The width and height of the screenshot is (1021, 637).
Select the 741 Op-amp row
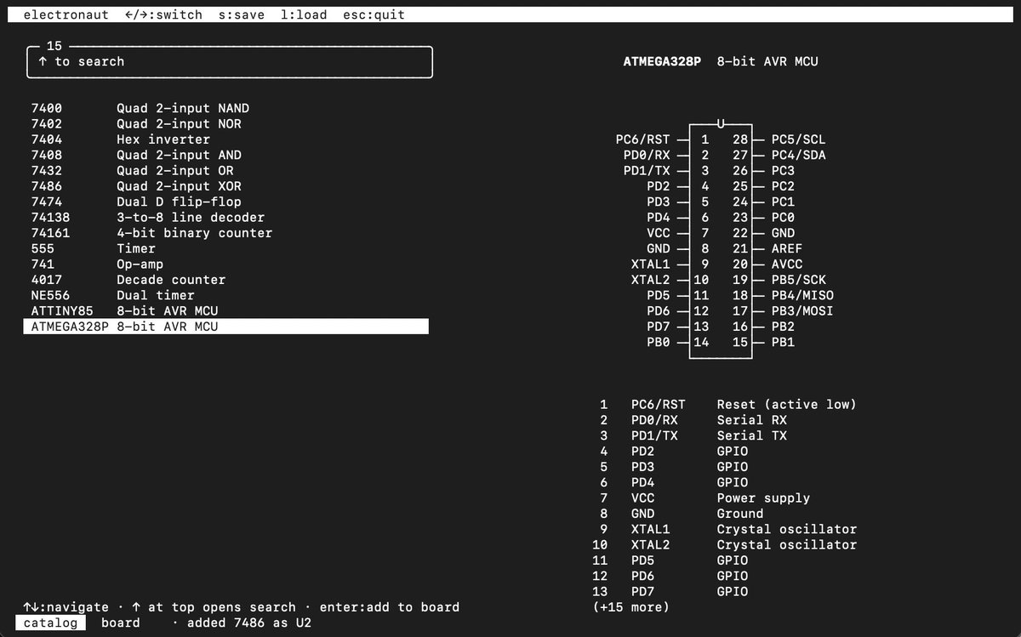coord(225,264)
